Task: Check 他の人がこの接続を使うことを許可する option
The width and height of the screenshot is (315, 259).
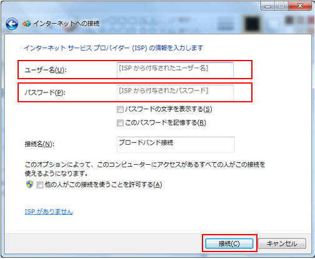Action: click(x=39, y=185)
